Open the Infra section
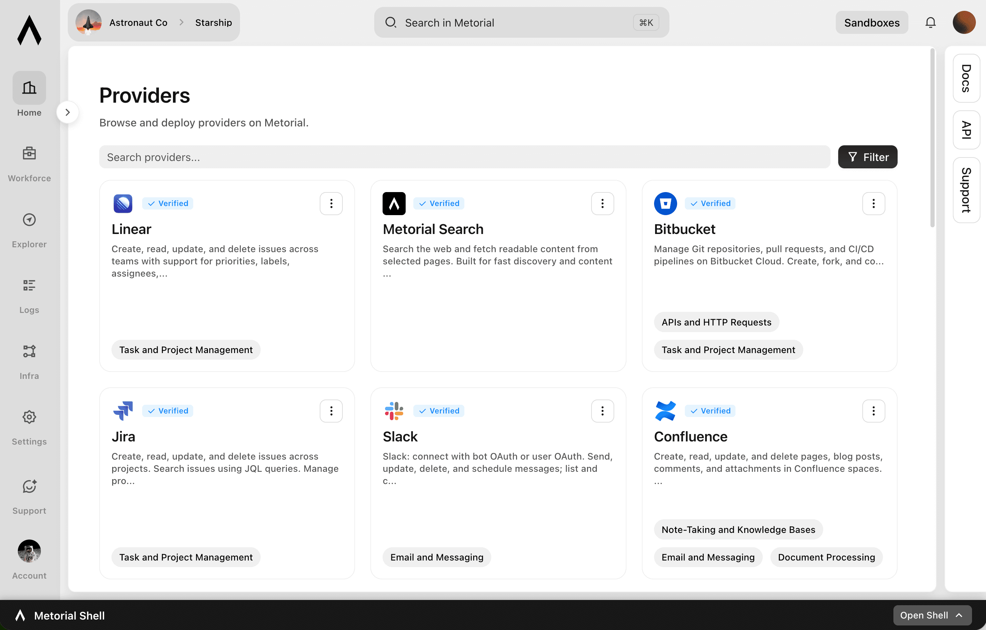The width and height of the screenshot is (986, 630). pos(29,362)
